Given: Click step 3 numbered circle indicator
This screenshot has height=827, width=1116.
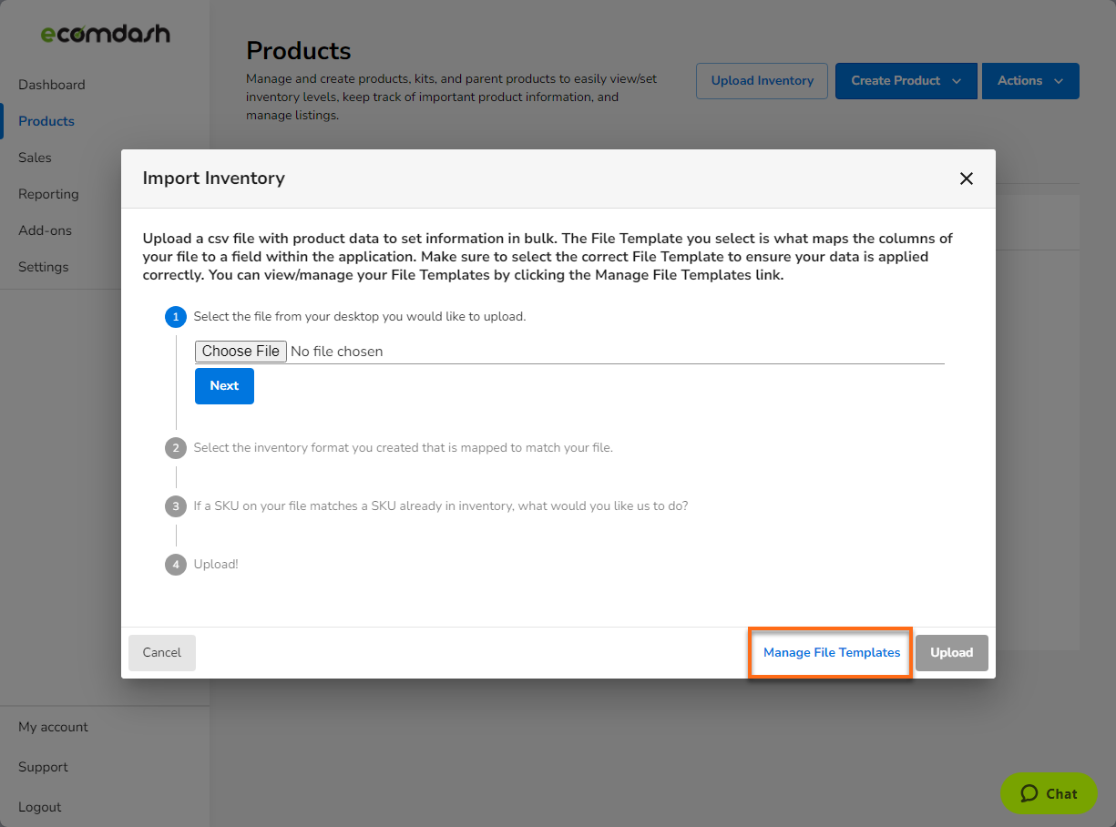Looking at the screenshot, I should tap(176, 506).
